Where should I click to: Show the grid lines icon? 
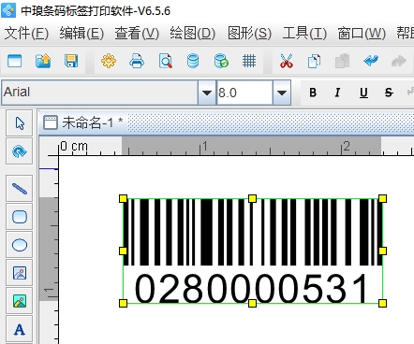[249, 61]
